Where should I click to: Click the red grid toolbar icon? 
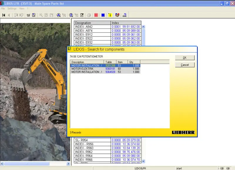(96, 15)
